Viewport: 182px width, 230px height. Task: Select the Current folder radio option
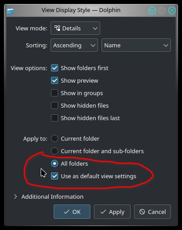pyautogui.click(x=55, y=138)
